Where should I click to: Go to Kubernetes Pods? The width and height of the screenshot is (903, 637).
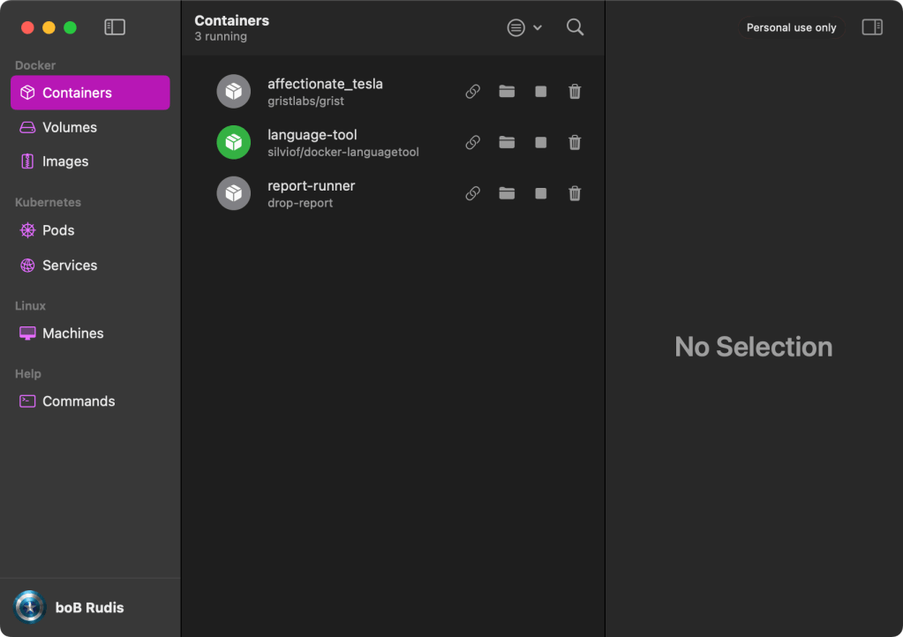[58, 230]
